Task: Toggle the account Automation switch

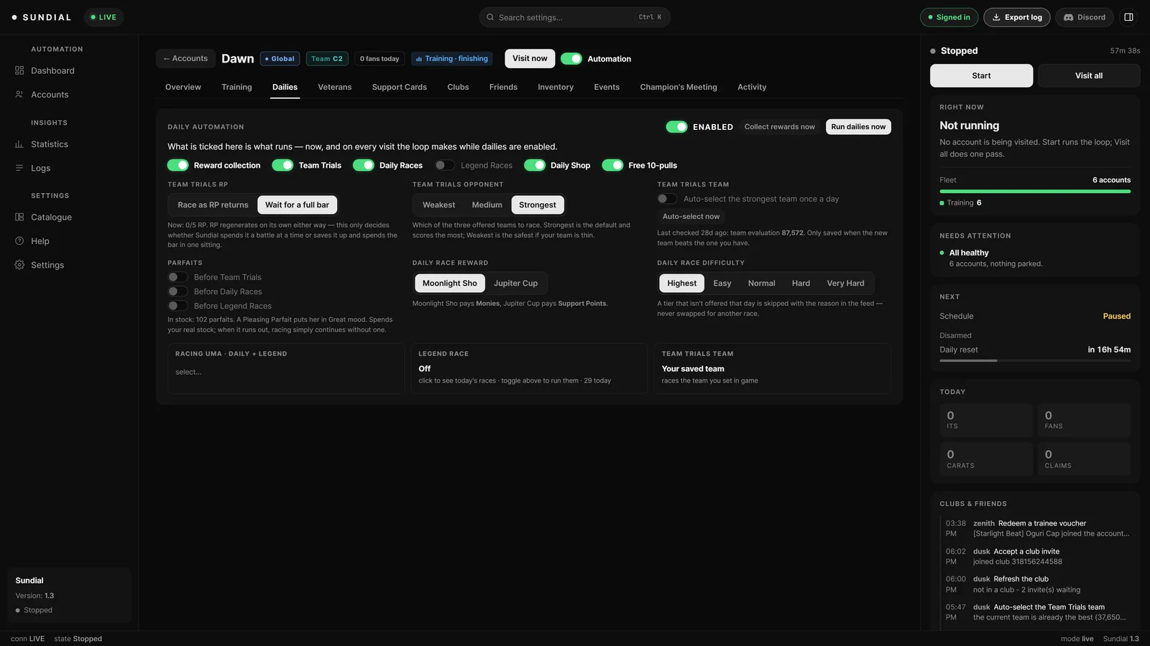Action: (571, 59)
